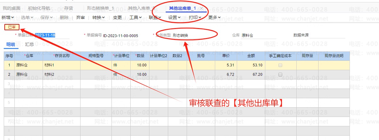Open the 打印 dropdown menu
Screen dimensions: 379x140
coord(195,17)
